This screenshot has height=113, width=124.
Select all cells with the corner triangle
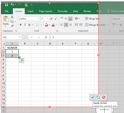[x=4, y=44]
